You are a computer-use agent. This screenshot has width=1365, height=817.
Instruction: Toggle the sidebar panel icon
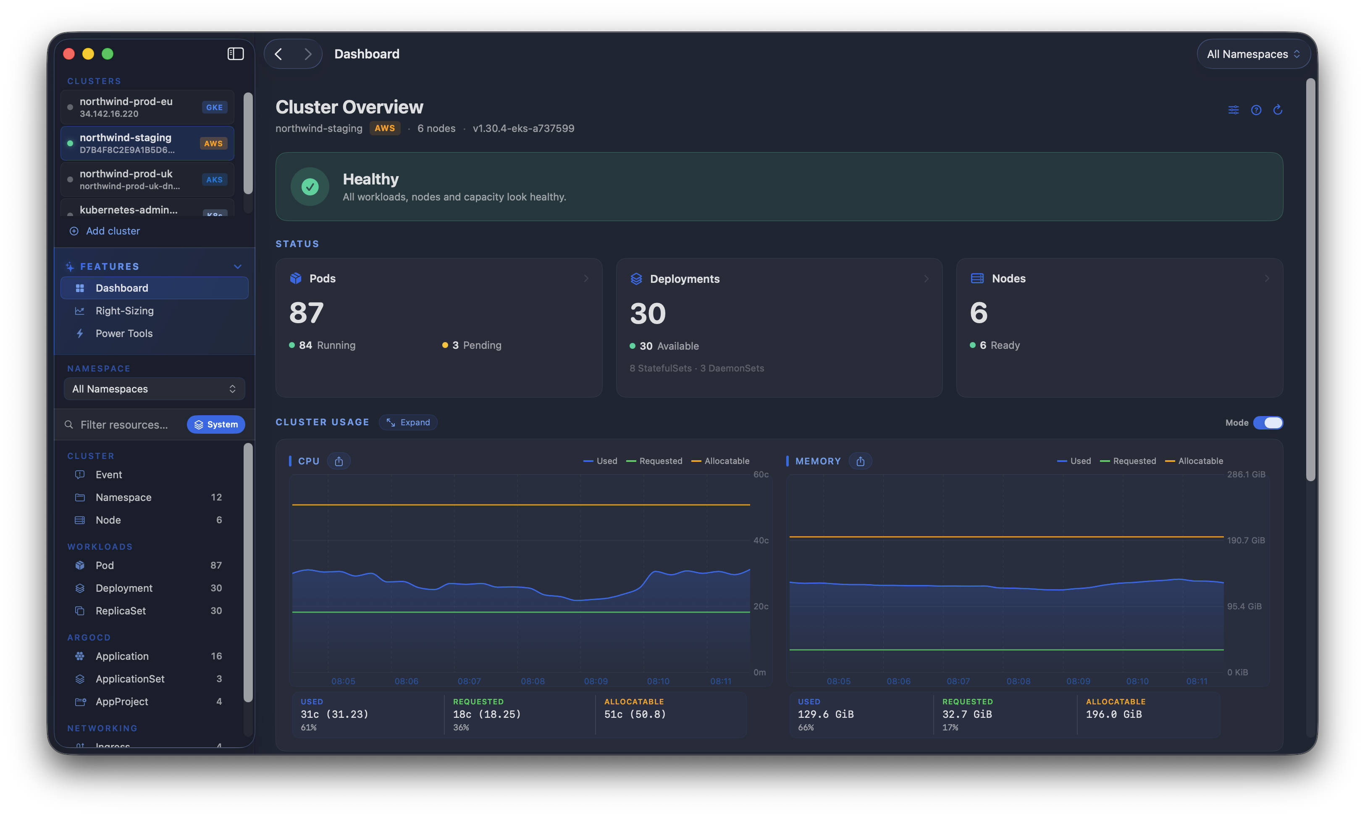(236, 53)
